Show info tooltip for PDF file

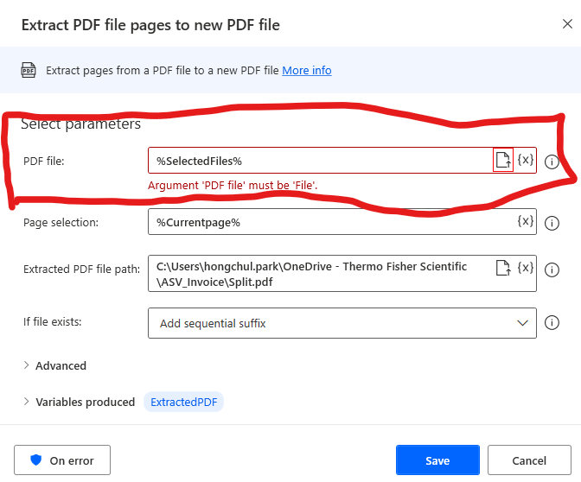tap(552, 162)
